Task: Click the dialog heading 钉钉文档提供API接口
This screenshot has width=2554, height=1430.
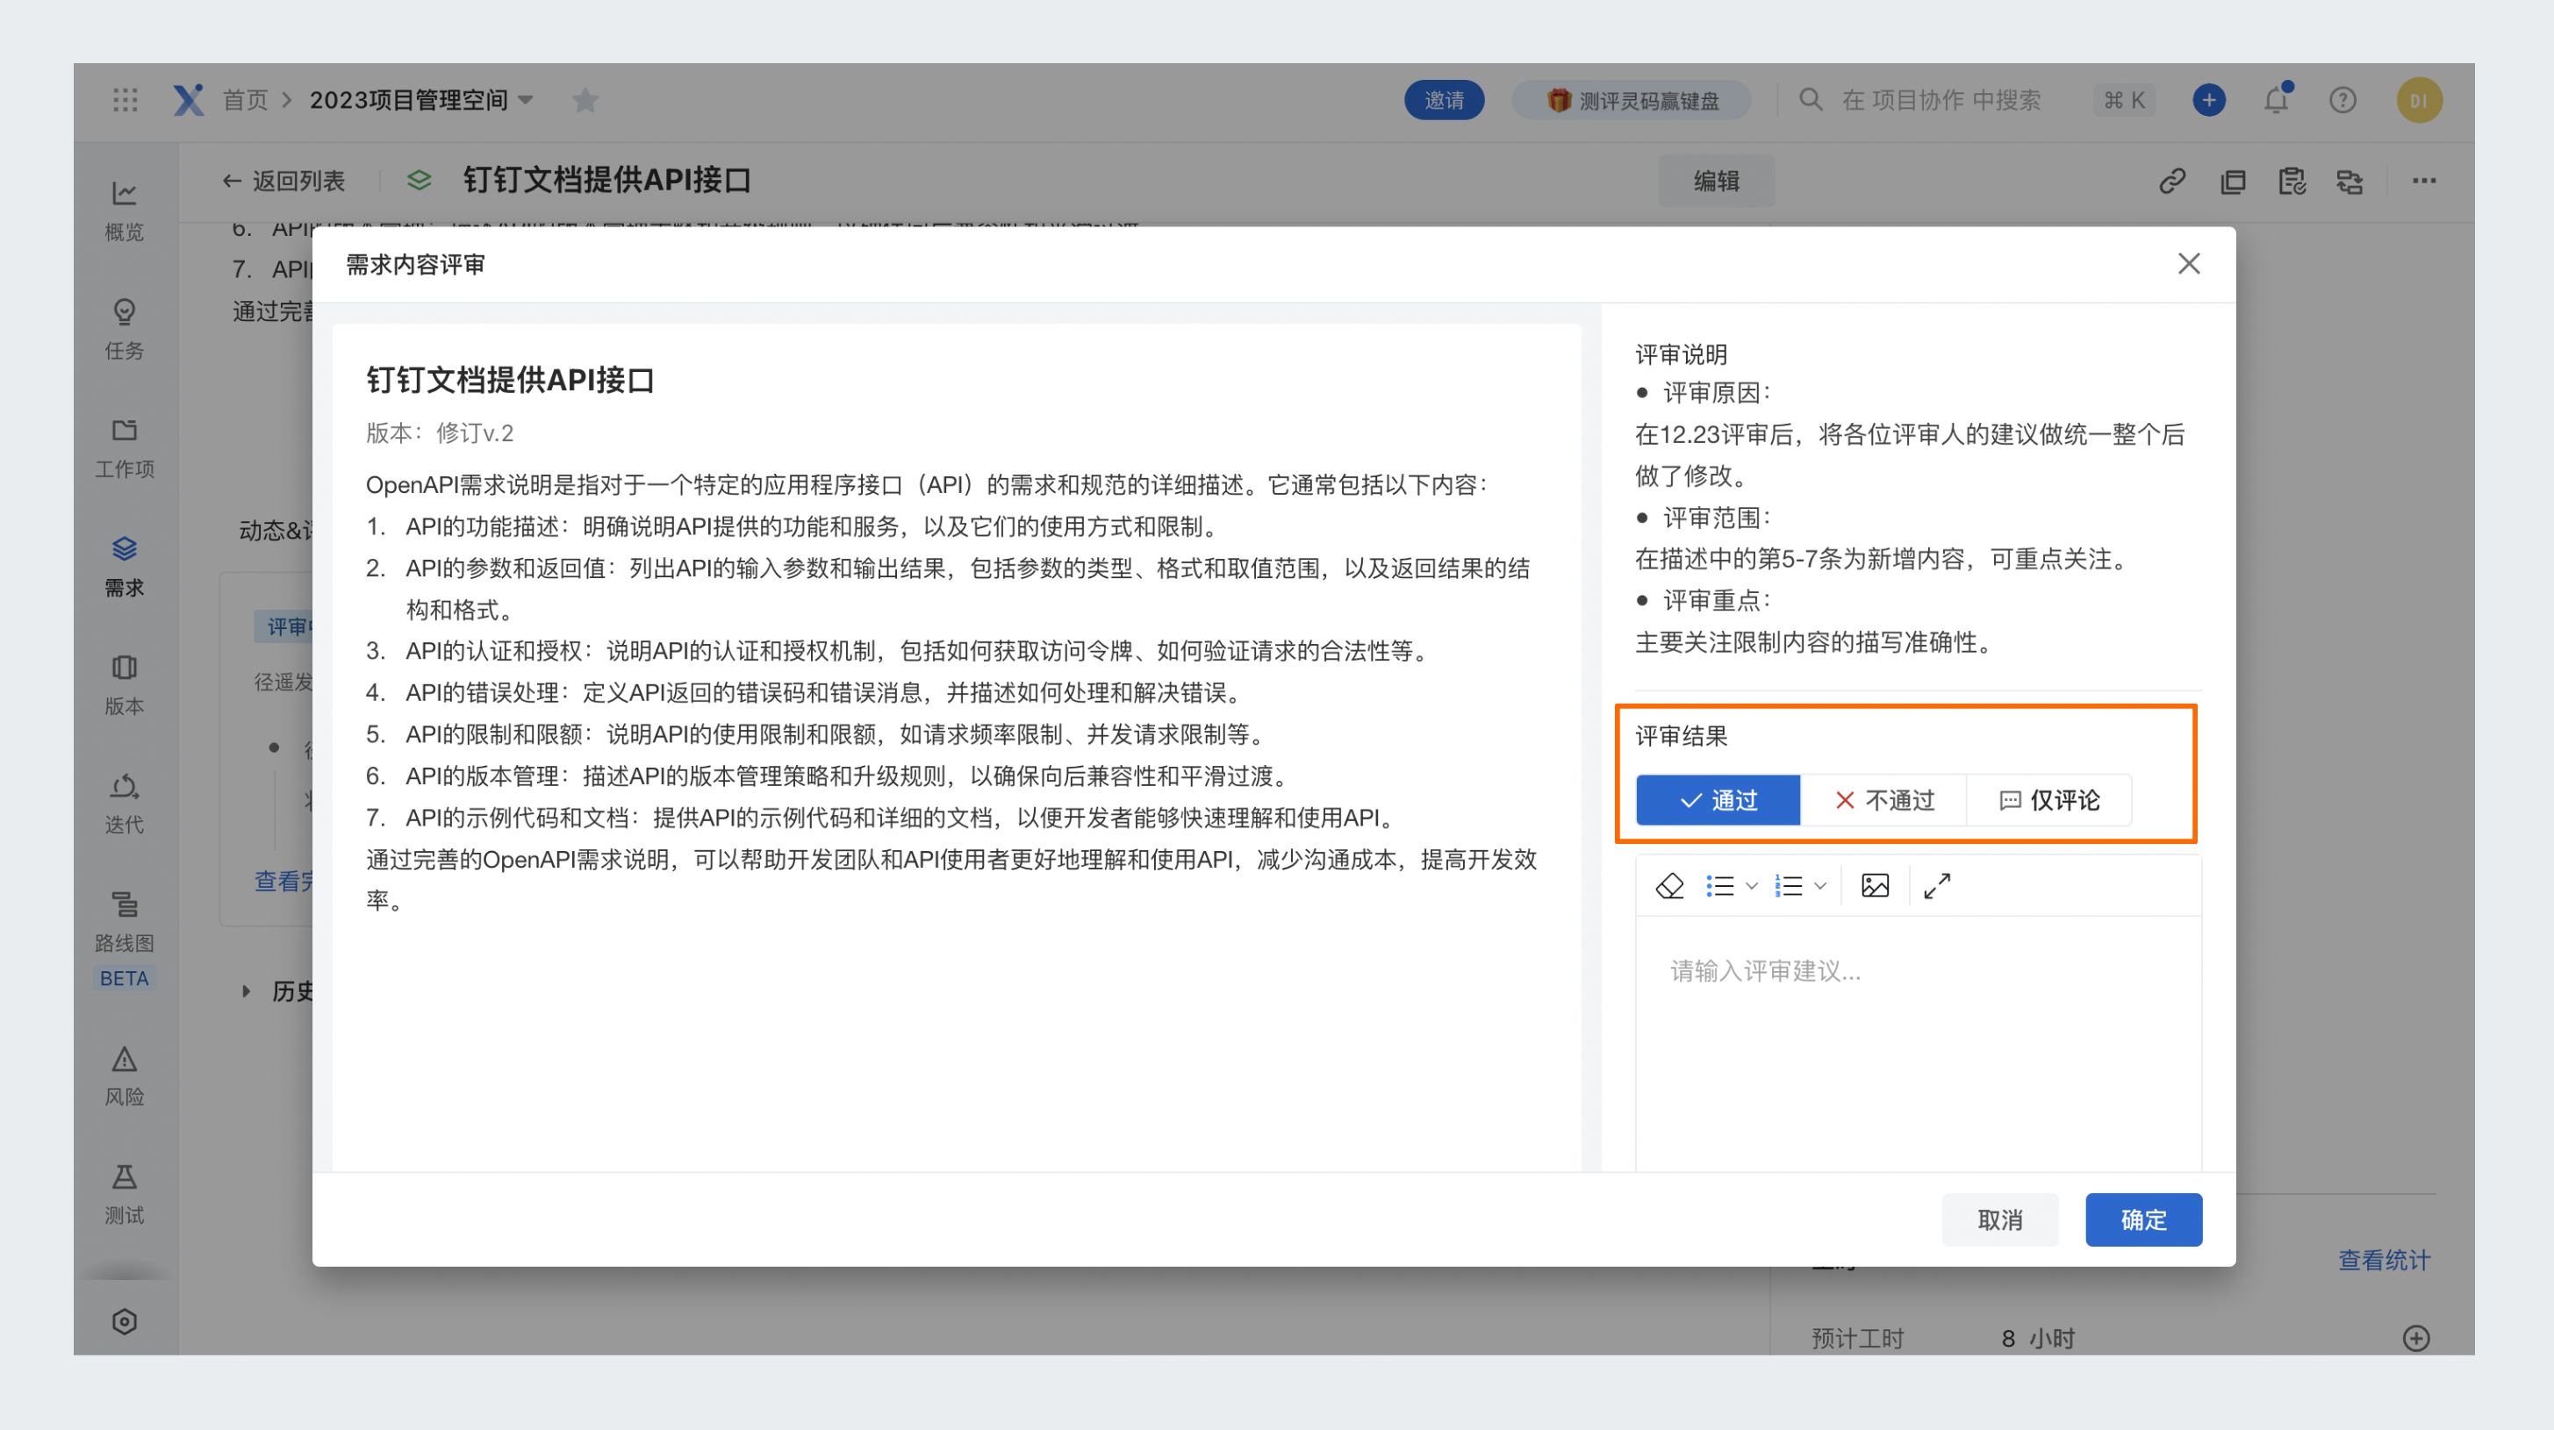Action: 511,381
